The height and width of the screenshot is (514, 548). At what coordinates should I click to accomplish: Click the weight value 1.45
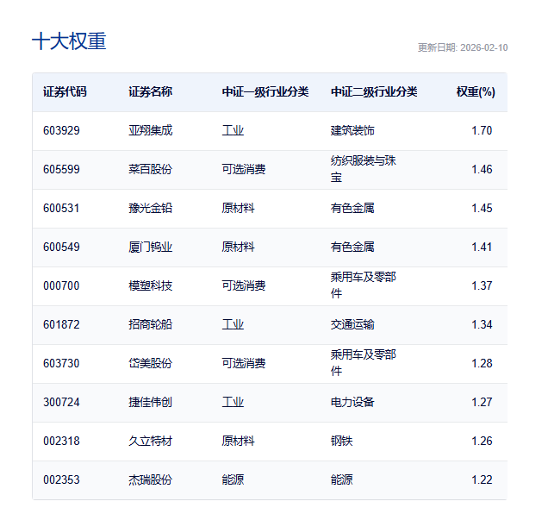tap(482, 208)
